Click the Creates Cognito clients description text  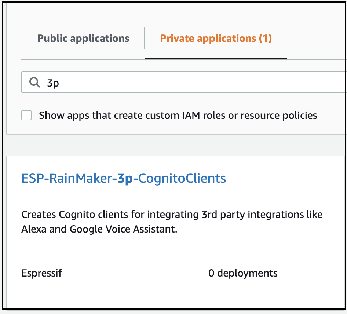(x=172, y=222)
